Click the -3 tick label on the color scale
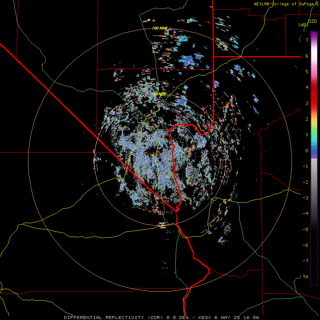The height and width of the screenshot is (320, 320). (305, 198)
